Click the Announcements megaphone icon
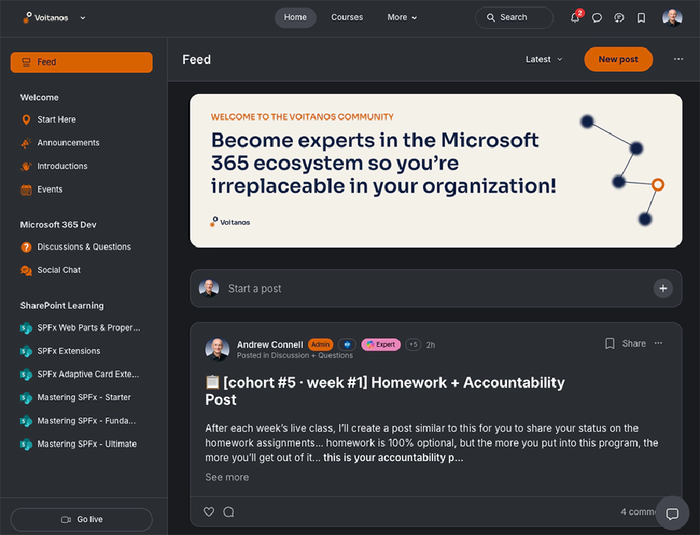Screen dimensions: 700x535 27,143
